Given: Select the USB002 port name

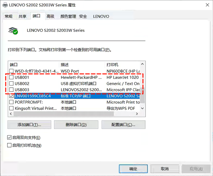Looking at the screenshot, I should 22,84.
